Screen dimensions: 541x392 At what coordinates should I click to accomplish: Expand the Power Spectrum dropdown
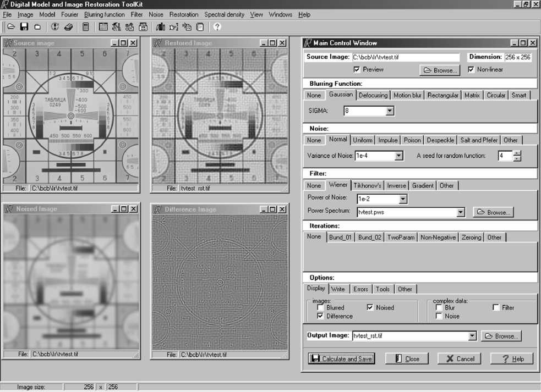[461, 212]
